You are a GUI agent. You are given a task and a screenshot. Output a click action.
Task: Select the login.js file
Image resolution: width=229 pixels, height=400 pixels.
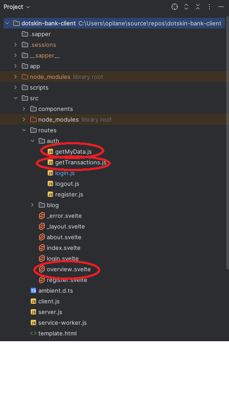pos(65,173)
